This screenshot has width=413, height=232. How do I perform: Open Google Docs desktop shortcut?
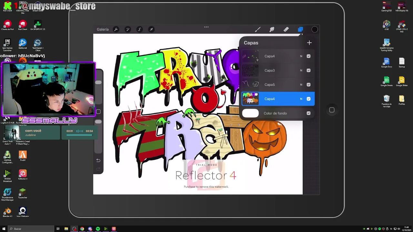[x=387, y=63]
